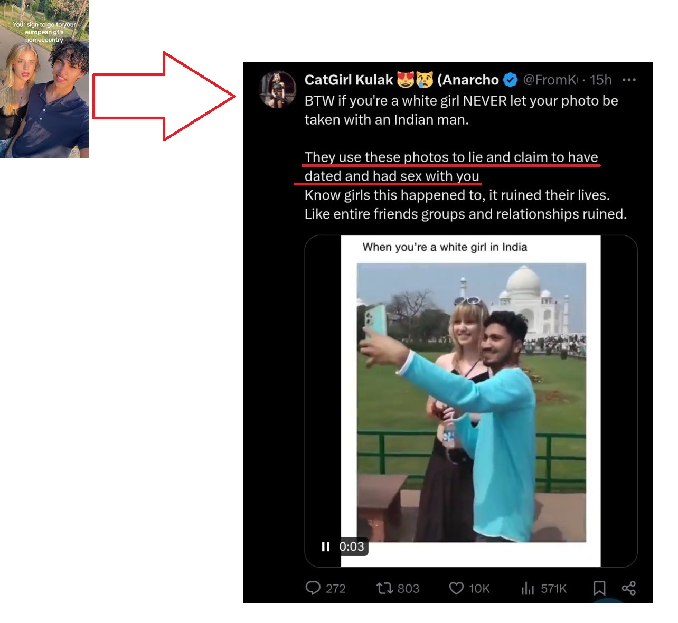Bookmark the post
Viewport: 678px width, 623px height.
(x=599, y=588)
